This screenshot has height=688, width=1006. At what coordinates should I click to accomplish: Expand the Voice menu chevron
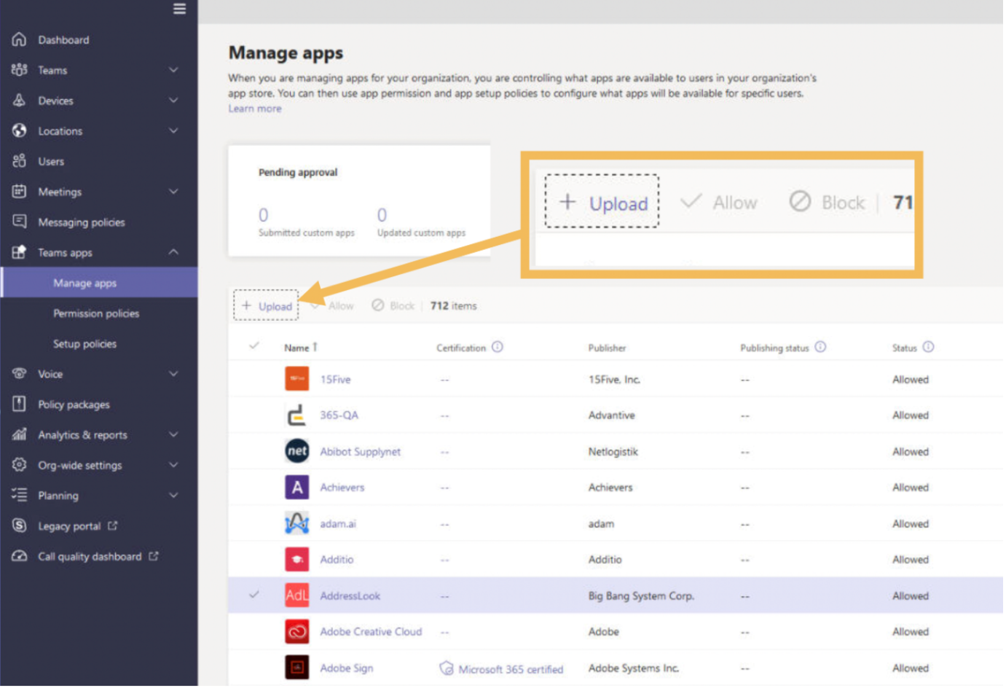[x=173, y=374]
